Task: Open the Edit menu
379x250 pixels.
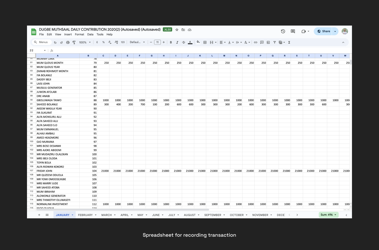Action: 49,34
